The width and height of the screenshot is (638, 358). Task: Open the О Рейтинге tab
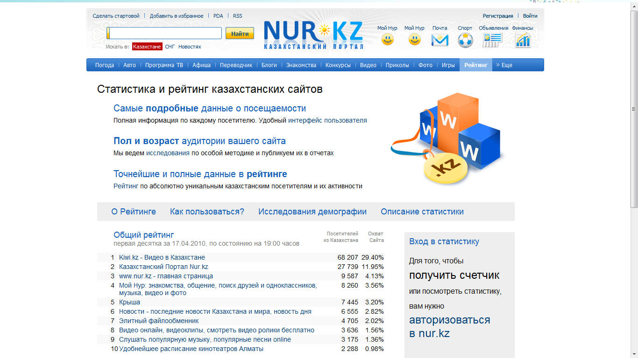coord(134,212)
